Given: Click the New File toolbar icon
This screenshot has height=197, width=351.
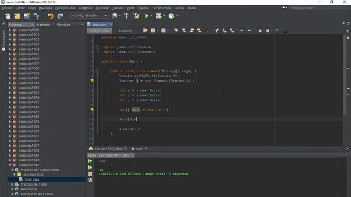Looking at the screenshot, I should click(8, 16).
